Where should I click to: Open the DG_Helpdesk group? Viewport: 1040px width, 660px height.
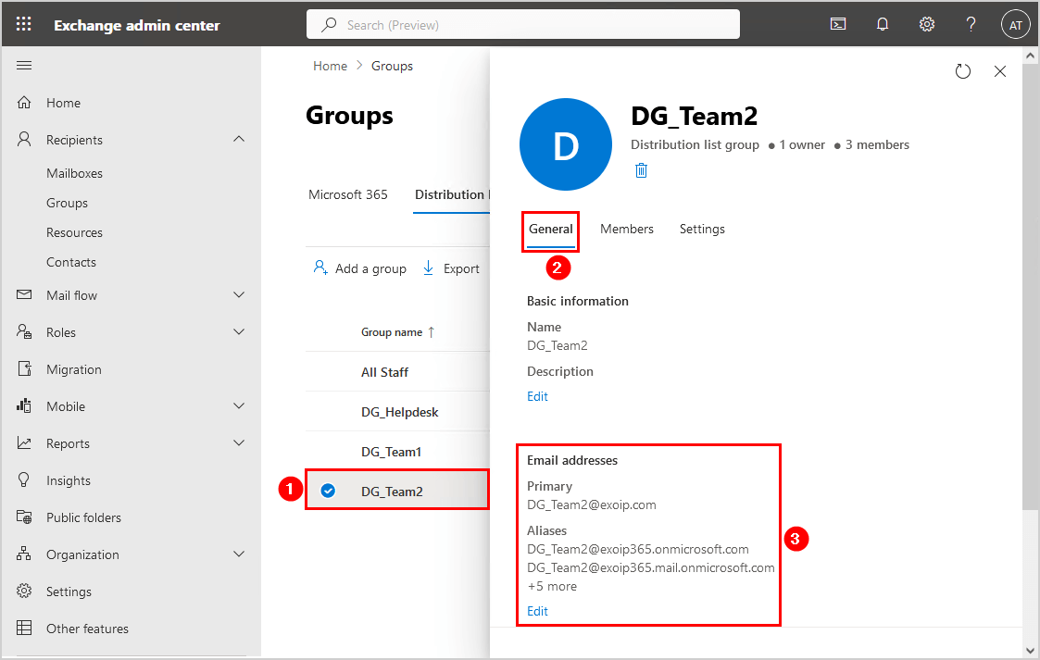coord(400,412)
